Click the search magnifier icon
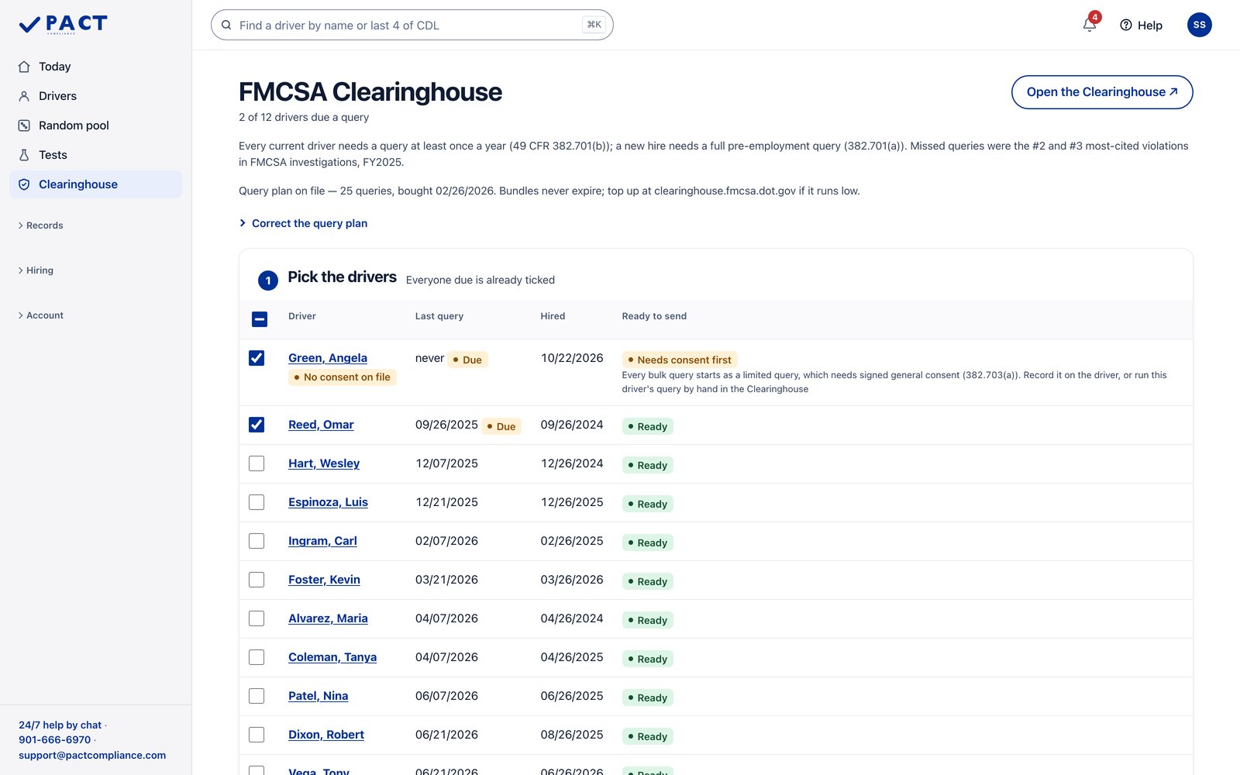The width and height of the screenshot is (1240, 775). 226,25
